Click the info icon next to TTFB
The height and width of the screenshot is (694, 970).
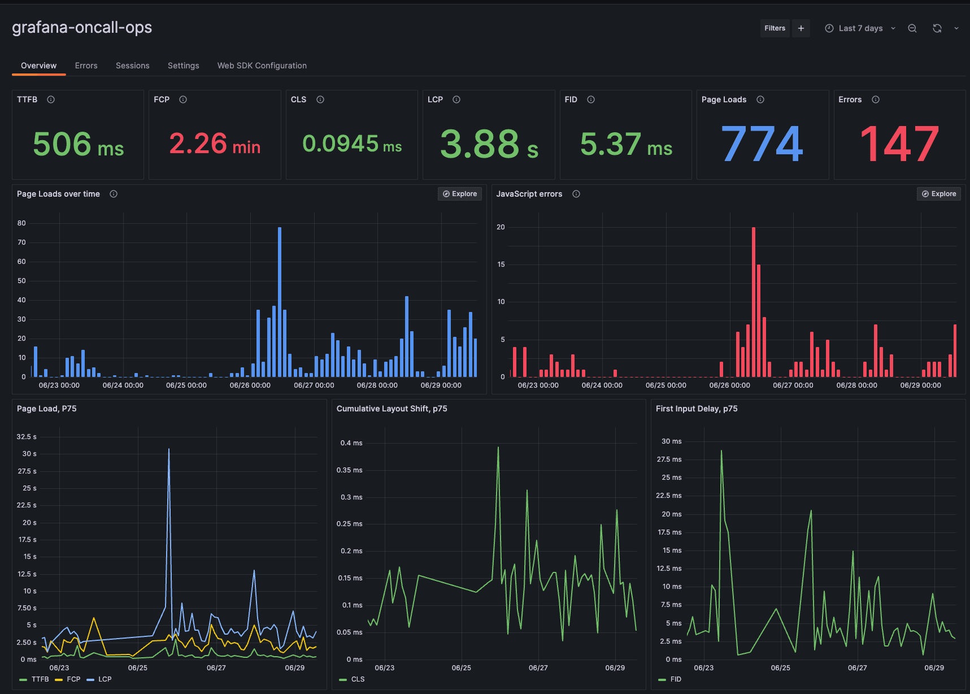(x=50, y=99)
